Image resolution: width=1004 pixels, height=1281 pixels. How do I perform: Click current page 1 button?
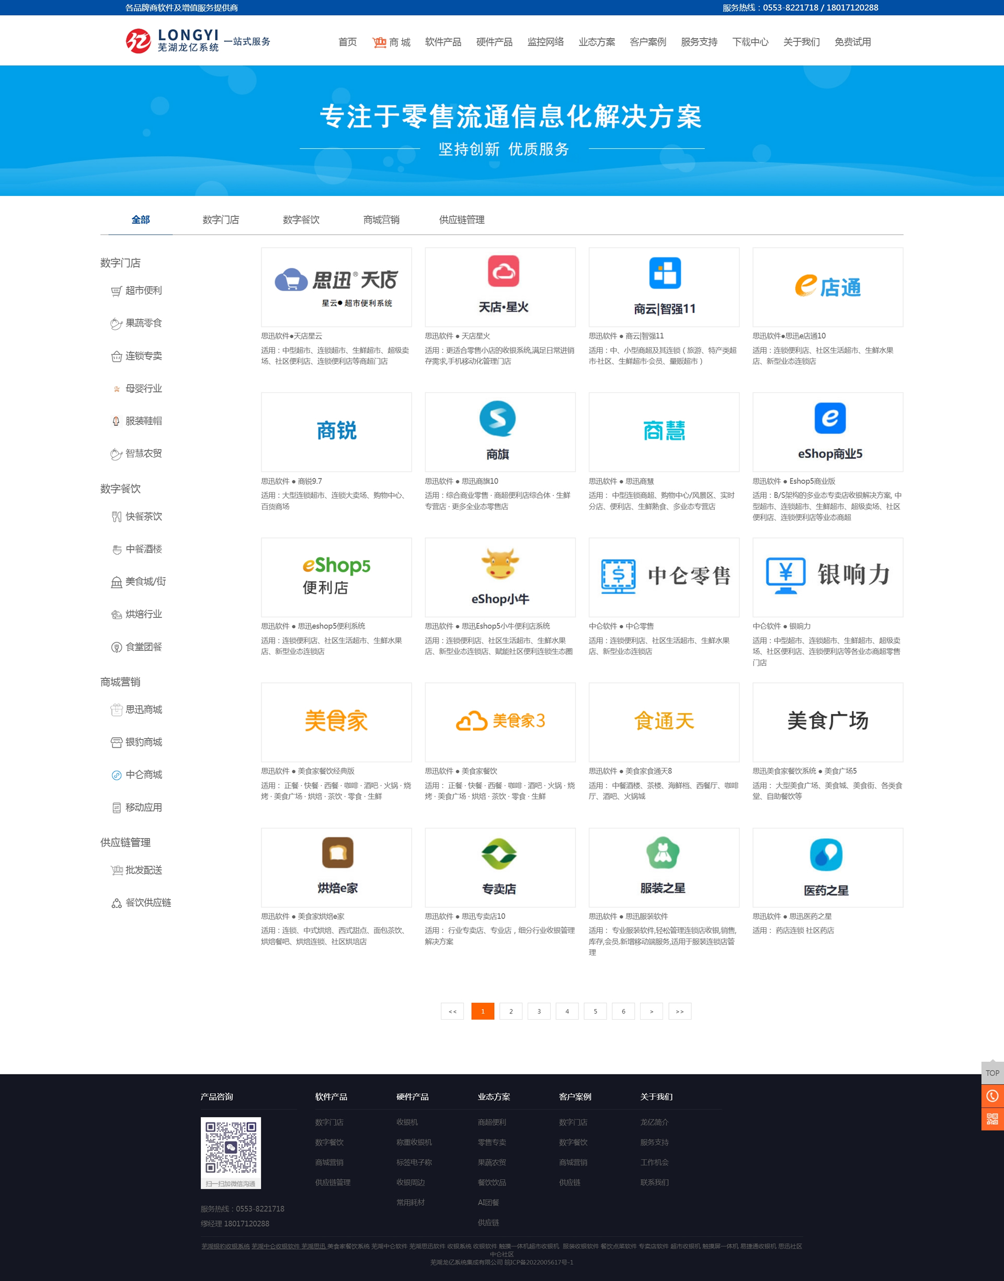click(483, 1011)
